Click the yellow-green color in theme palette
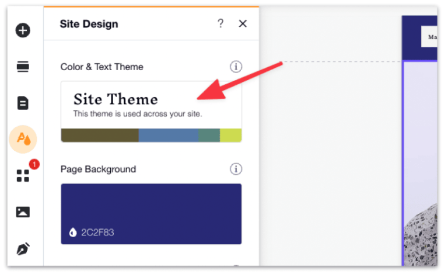The width and height of the screenshot is (448, 274). (230, 136)
